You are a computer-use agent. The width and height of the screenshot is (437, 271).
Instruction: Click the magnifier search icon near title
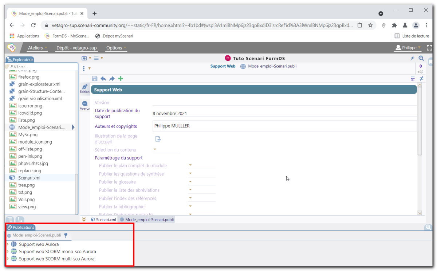[421, 58]
